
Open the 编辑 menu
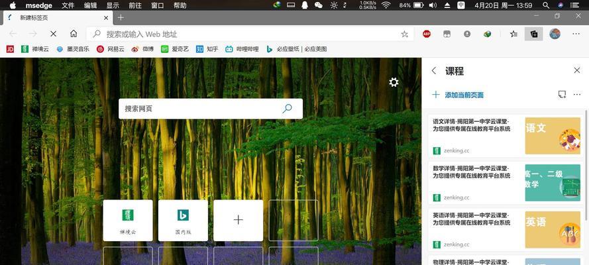(x=90, y=5)
